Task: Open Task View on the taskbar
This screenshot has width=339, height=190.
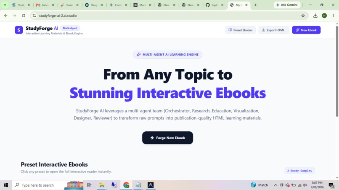Action: click(x=89, y=185)
